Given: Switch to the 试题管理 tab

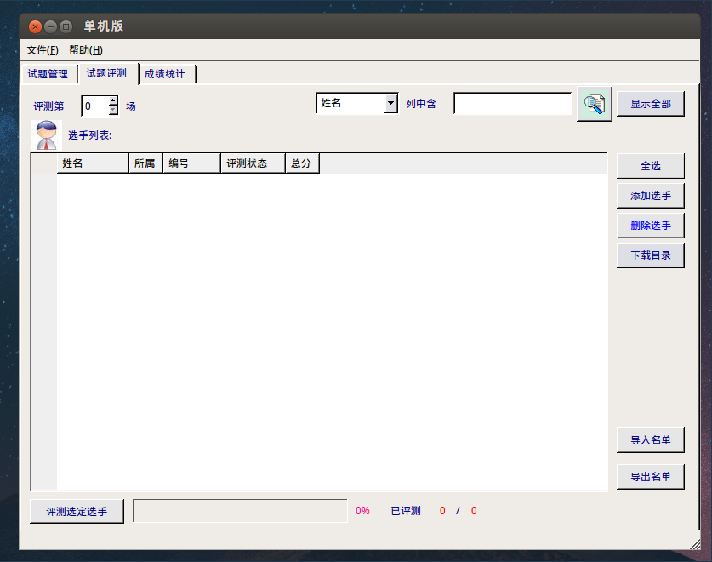Looking at the screenshot, I should point(48,74).
